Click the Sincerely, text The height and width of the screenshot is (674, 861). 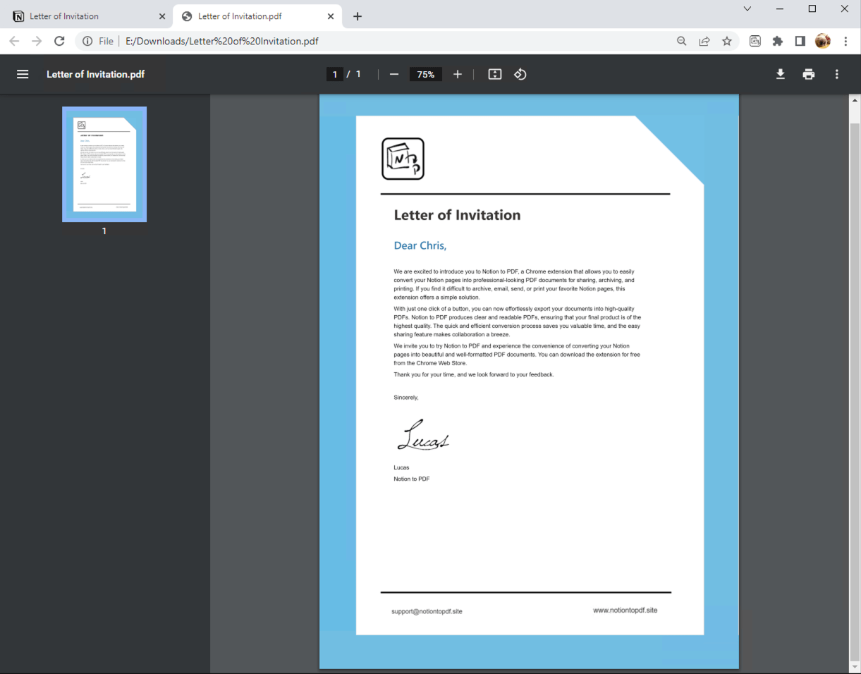[406, 398]
